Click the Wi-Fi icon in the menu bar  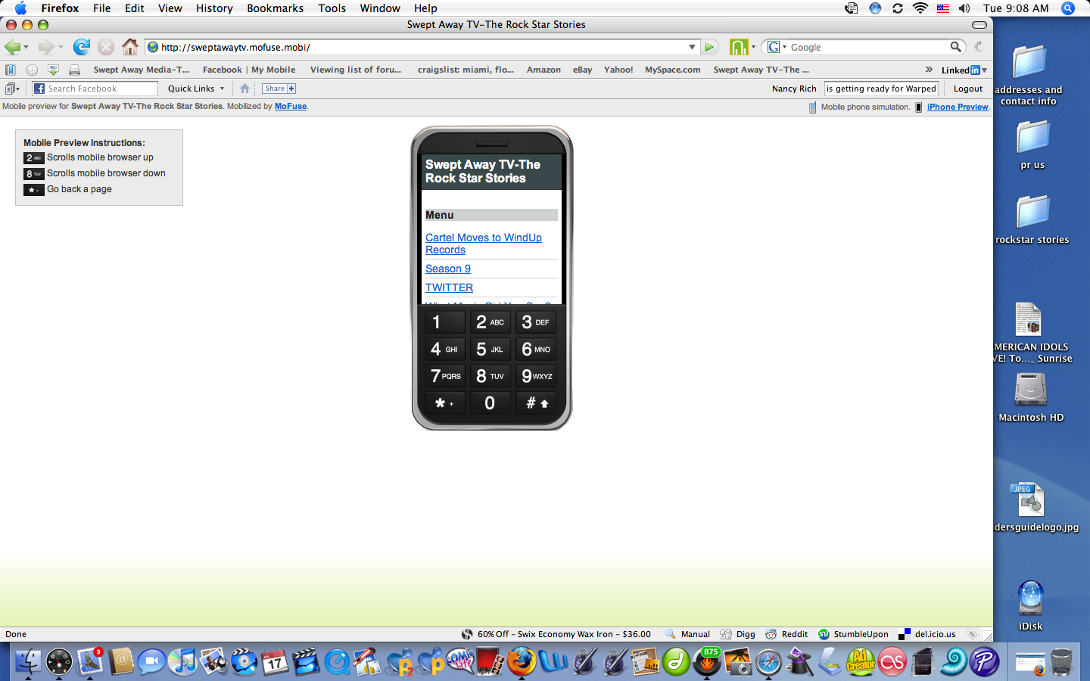920,8
